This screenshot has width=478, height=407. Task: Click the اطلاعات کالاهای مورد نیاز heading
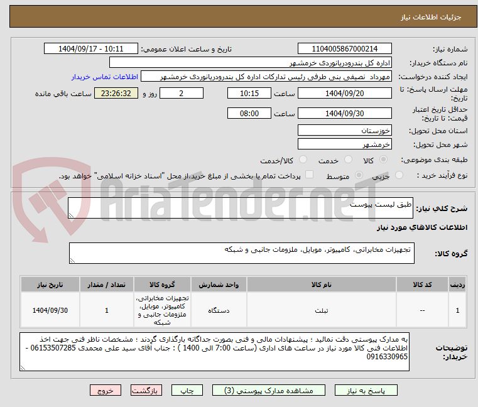[422, 227]
